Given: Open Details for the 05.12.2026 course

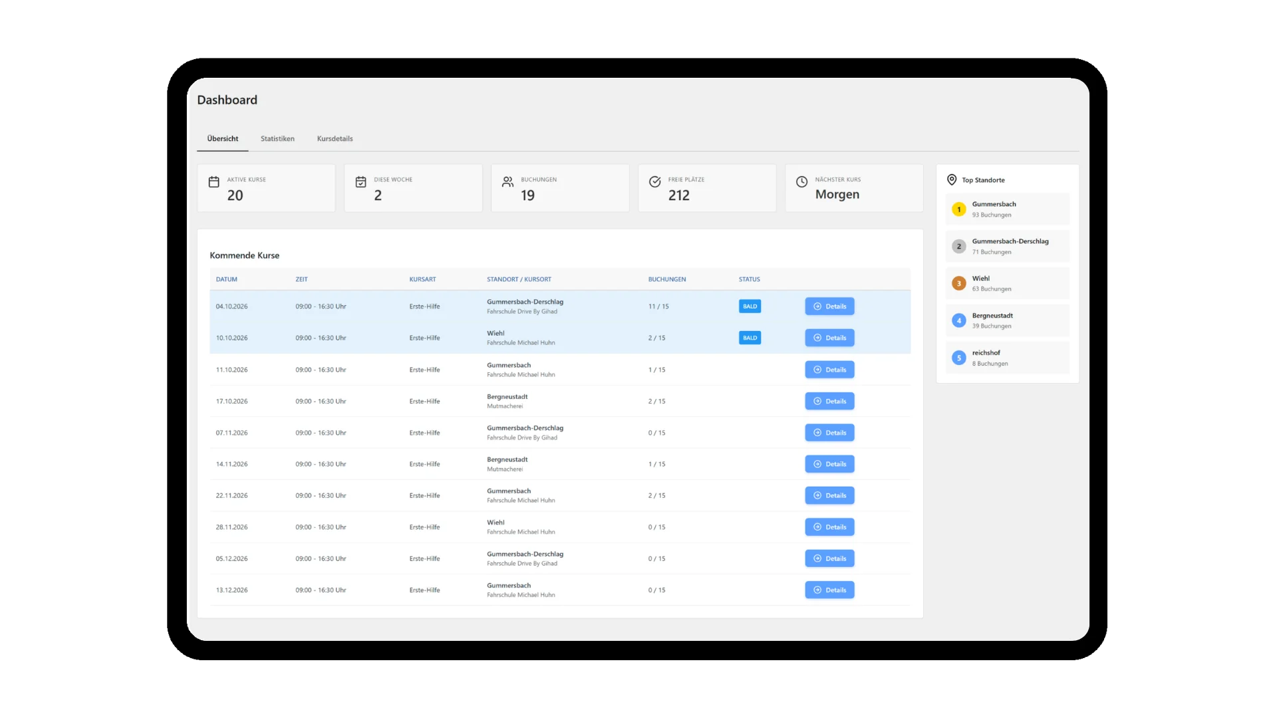Looking at the screenshot, I should coord(829,558).
